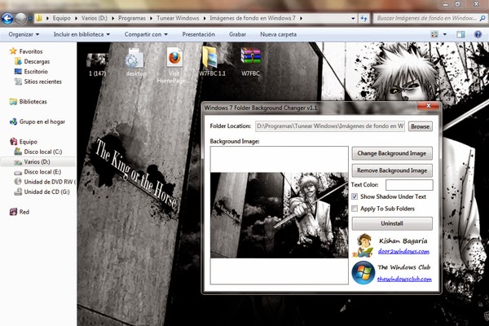Select the Varios (D:) drive

[x=32, y=161]
